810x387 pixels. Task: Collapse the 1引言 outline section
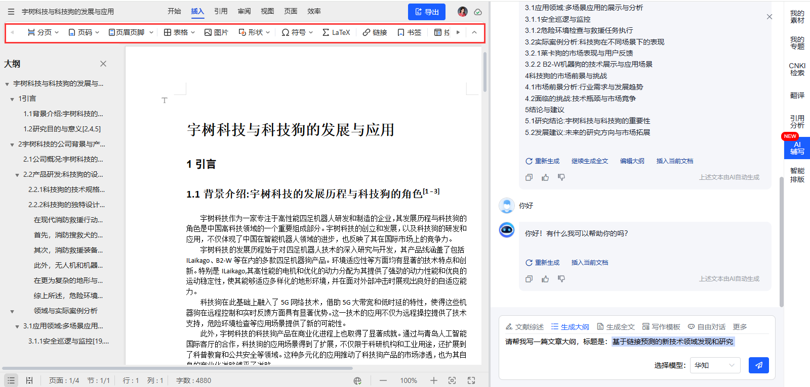pyautogui.click(x=12, y=99)
